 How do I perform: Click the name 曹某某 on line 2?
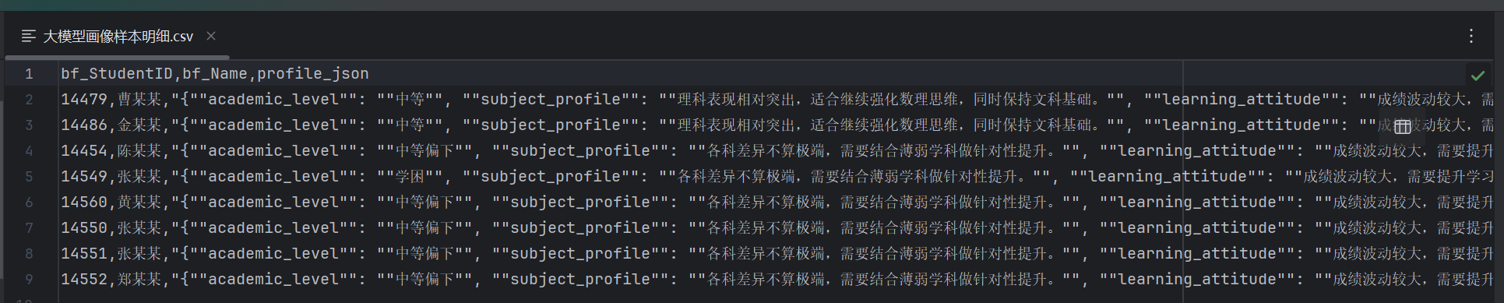coord(139,99)
